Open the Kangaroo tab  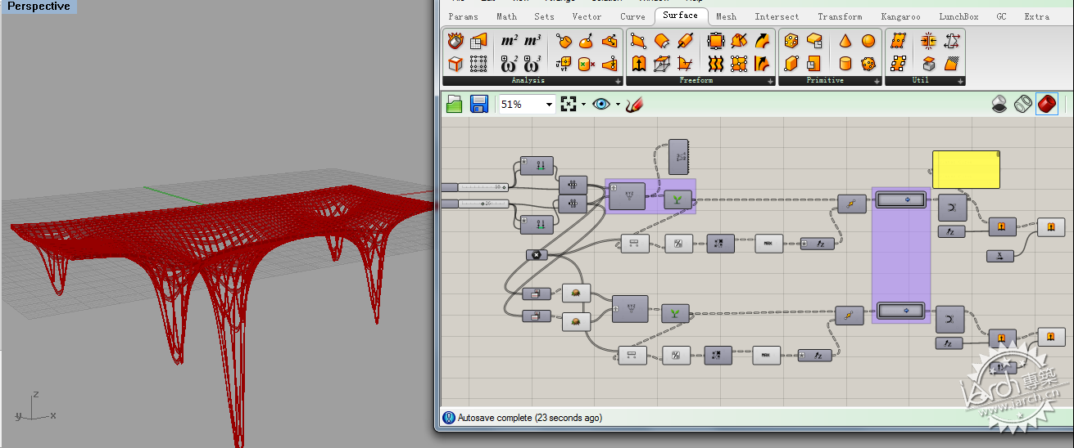point(900,16)
